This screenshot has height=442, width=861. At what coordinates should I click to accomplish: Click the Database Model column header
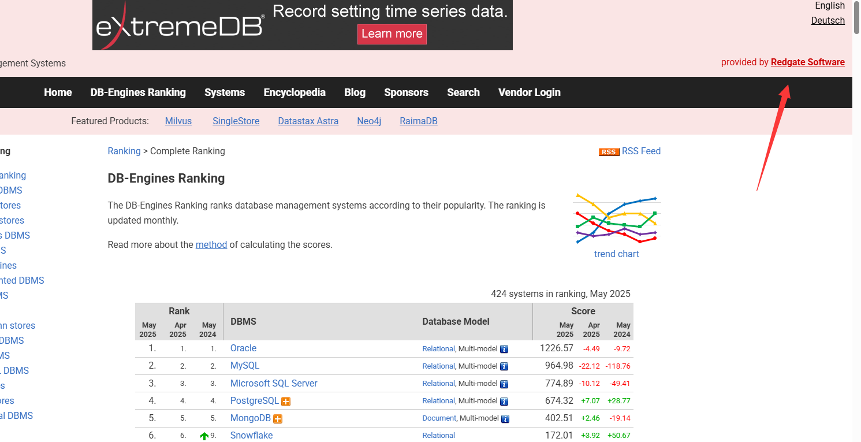[456, 322]
